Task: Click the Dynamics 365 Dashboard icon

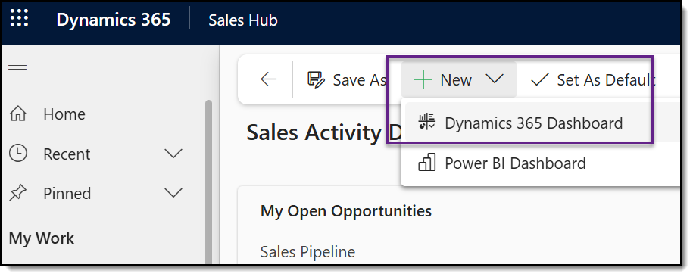Action: click(427, 122)
